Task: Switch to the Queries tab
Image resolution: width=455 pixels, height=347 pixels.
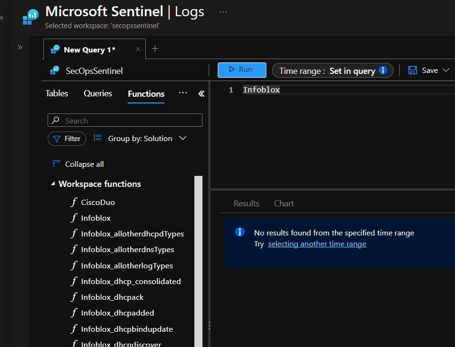Action: click(x=98, y=93)
